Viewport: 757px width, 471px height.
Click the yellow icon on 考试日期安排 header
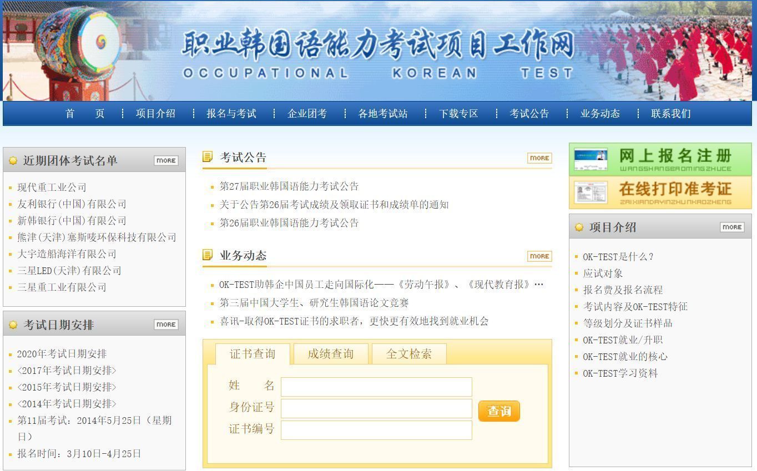coord(13,325)
